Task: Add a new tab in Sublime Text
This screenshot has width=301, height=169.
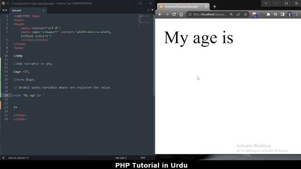Action: click(148, 10)
